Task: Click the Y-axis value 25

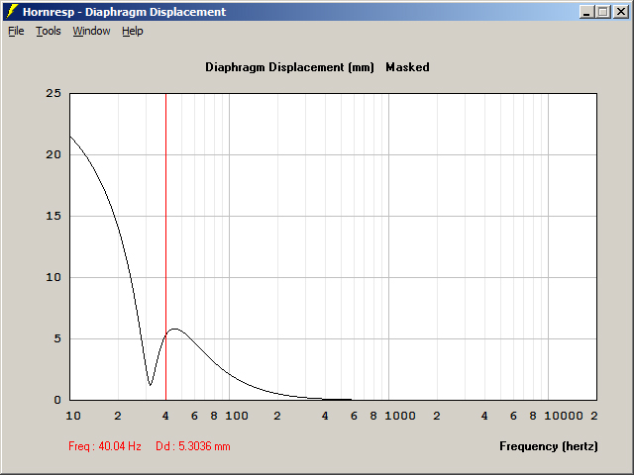Action: [53, 93]
